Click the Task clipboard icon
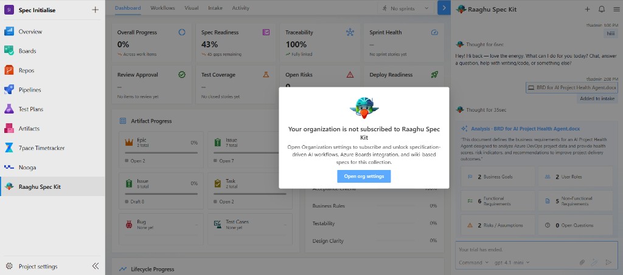The height and width of the screenshot is (275, 623). tap(218, 183)
